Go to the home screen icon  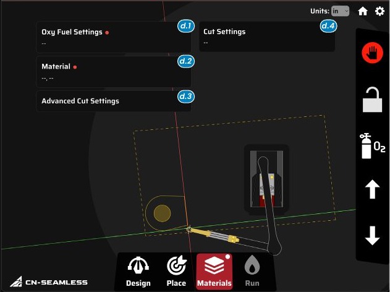(x=363, y=11)
